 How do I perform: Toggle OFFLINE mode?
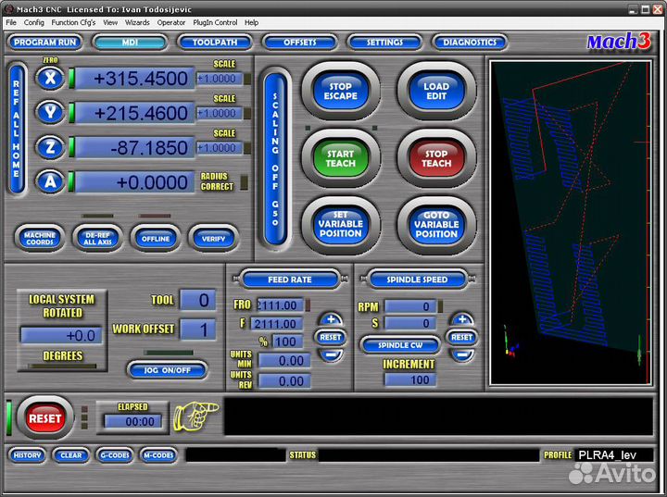156,238
